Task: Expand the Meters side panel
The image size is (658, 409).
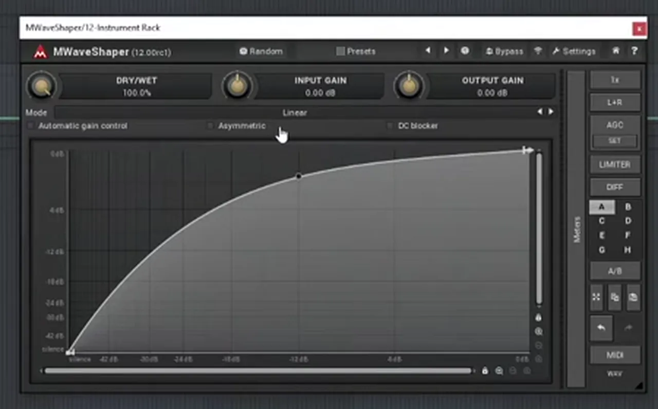Action: (576, 229)
